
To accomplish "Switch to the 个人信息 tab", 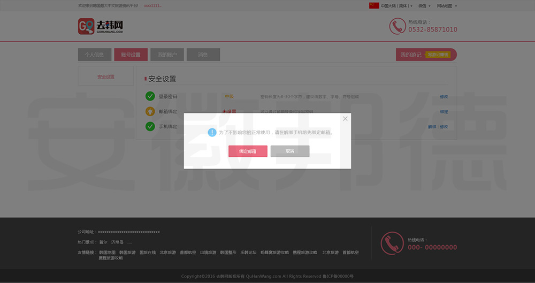I will click(x=94, y=55).
